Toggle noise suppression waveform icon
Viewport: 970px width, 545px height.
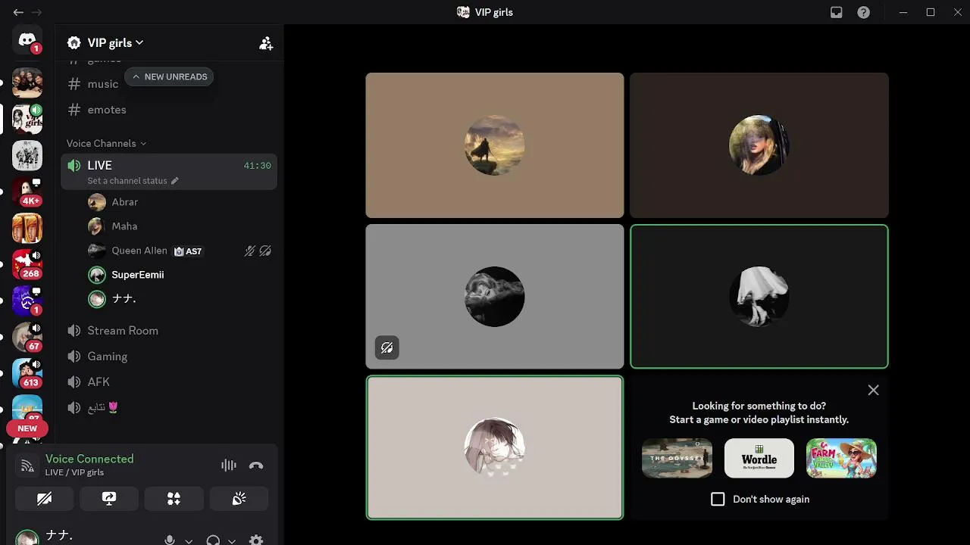coord(228,466)
